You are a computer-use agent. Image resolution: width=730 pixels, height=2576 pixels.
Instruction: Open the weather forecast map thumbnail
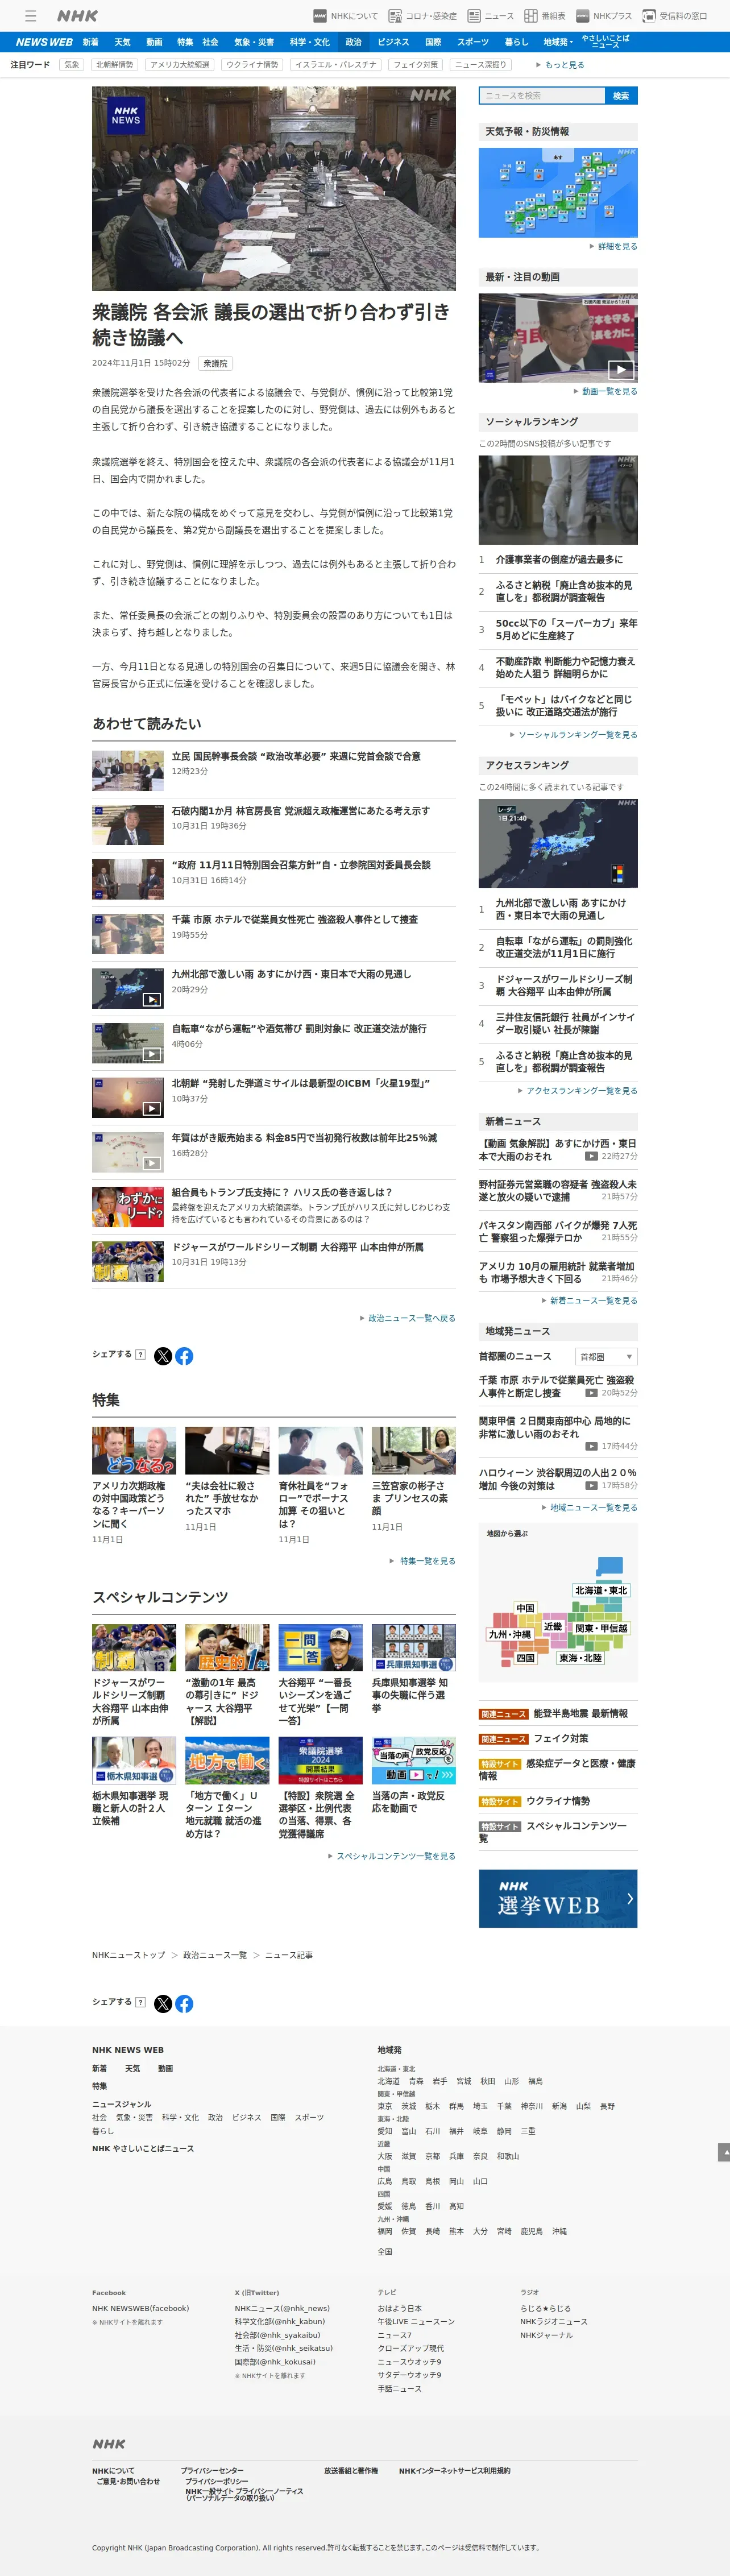(x=558, y=193)
